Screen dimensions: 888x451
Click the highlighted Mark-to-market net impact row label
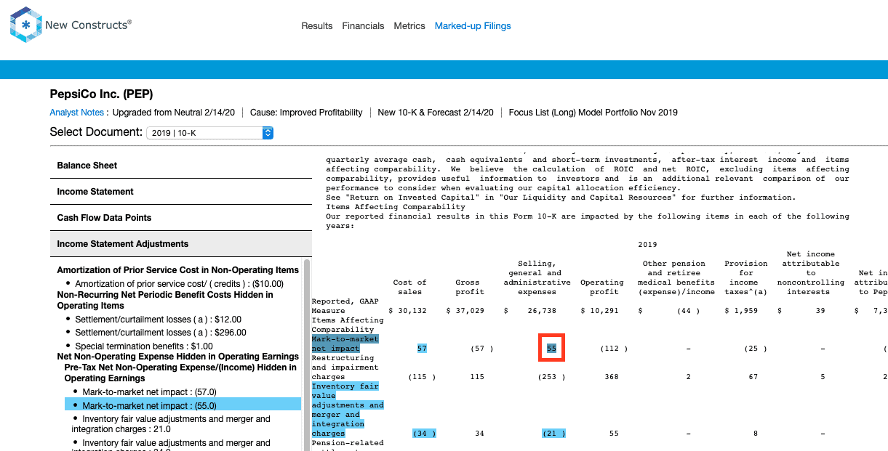click(345, 344)
